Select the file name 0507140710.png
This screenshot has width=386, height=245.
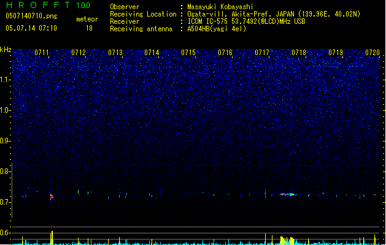(x=31, y=16)
